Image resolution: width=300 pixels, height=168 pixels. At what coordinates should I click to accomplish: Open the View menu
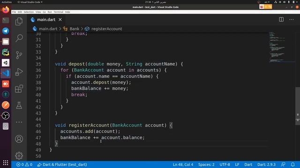click(38, 12)
